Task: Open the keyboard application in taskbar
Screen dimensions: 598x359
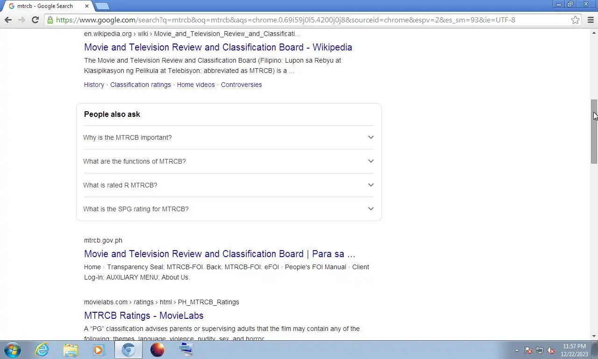Action: tap(186, 350)
